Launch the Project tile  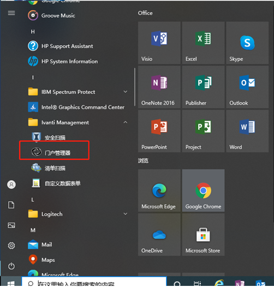(203, 131)
